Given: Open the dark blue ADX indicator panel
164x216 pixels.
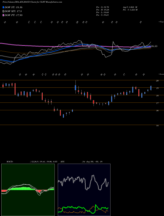Looking at the screenshot, I should click(x=84, y=190).
